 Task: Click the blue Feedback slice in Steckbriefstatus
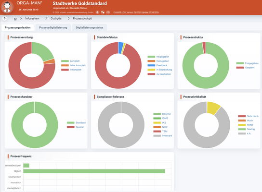coord(120,48)
